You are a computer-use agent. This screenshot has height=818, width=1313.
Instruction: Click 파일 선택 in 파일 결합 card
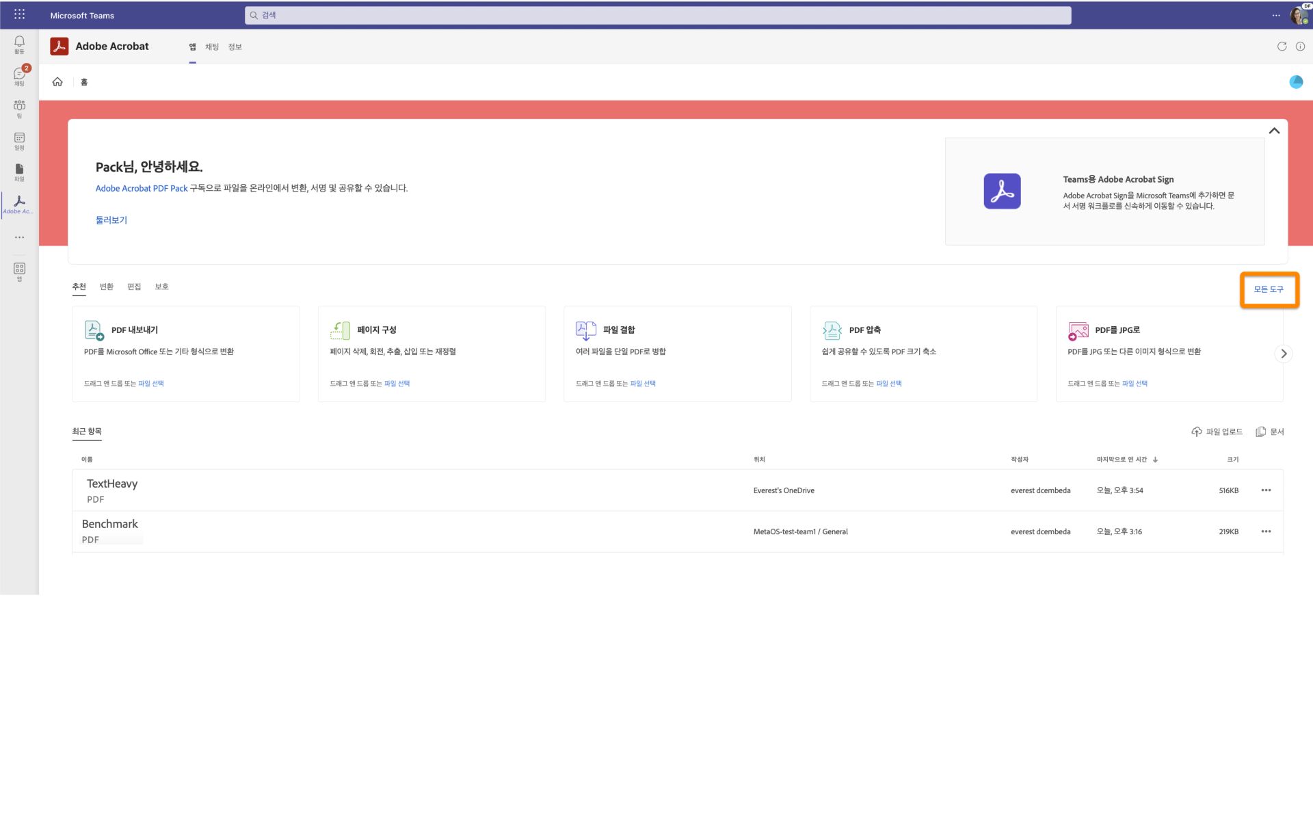(x=643, y=384)
